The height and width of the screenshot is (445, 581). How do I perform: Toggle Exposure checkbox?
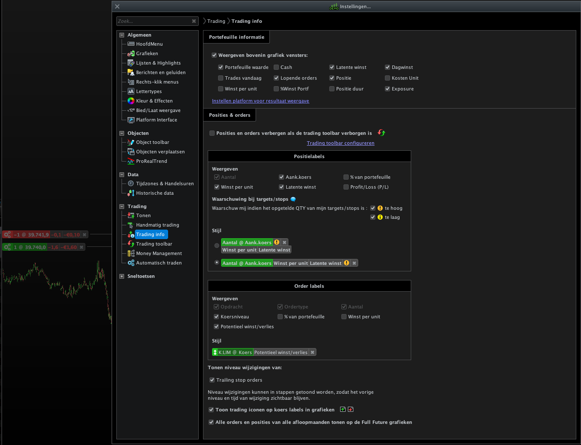click(387, 89)
